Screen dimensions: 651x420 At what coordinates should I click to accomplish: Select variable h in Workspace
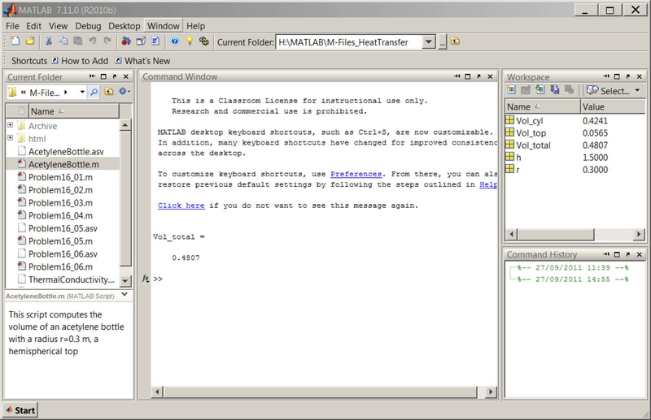tap(518, 157)
